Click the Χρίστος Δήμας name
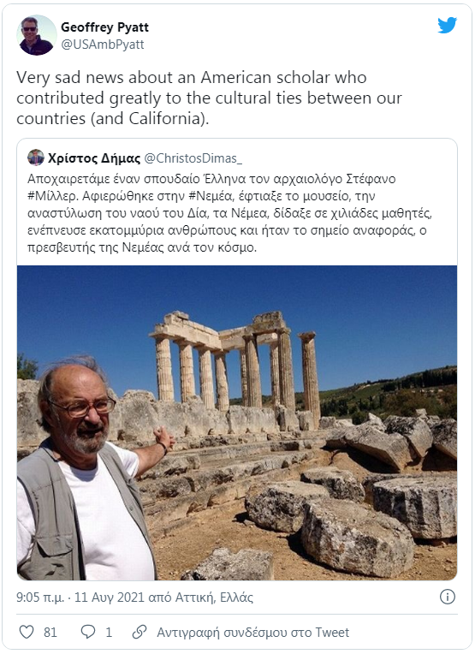Image resolution: width=475 pixels, height=654 pixels. coord(94,158)
